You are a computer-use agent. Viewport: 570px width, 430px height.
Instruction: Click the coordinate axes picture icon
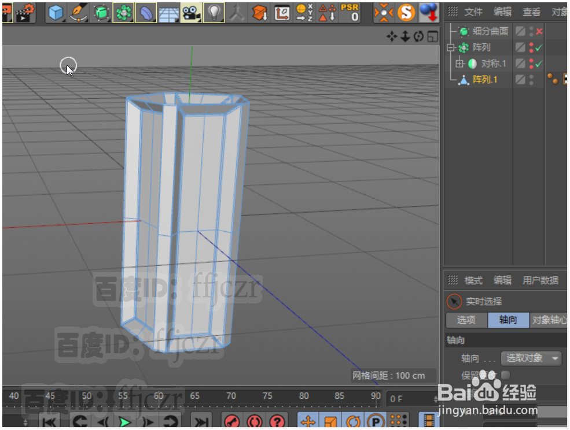point(282,13)
